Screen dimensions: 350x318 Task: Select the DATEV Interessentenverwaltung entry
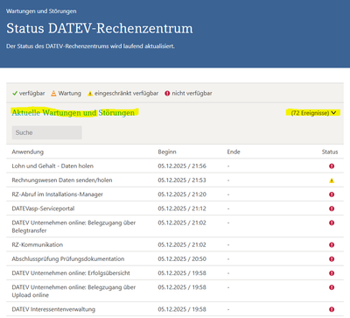point(53,309)
